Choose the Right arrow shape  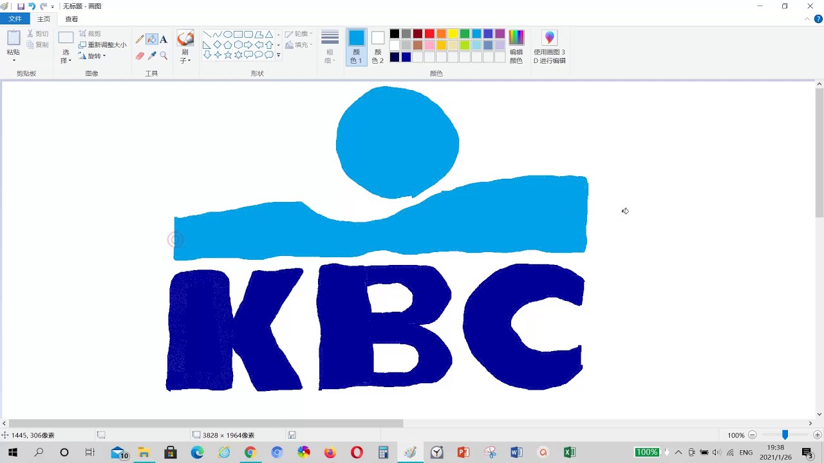click(248, 45)
